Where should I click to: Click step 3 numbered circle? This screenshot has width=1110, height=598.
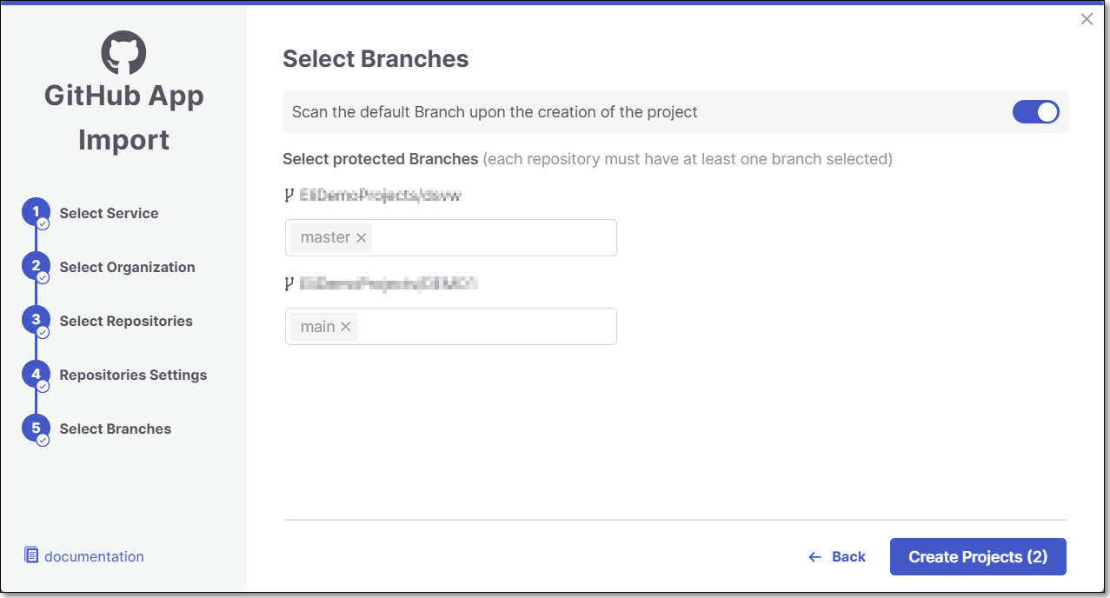(36, 321)
